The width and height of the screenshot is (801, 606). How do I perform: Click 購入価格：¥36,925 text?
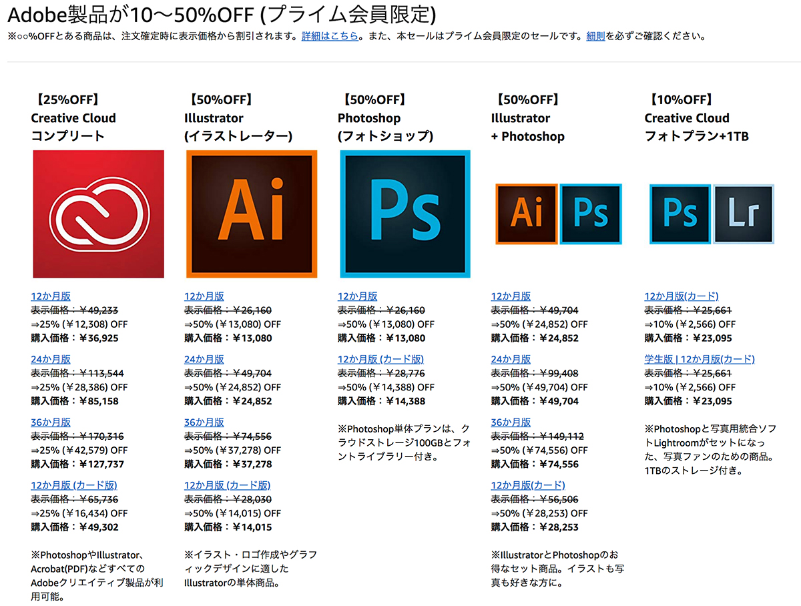click(75, 338)
